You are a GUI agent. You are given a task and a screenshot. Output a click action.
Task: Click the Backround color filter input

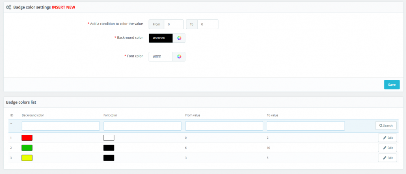(x=61, y=126)
